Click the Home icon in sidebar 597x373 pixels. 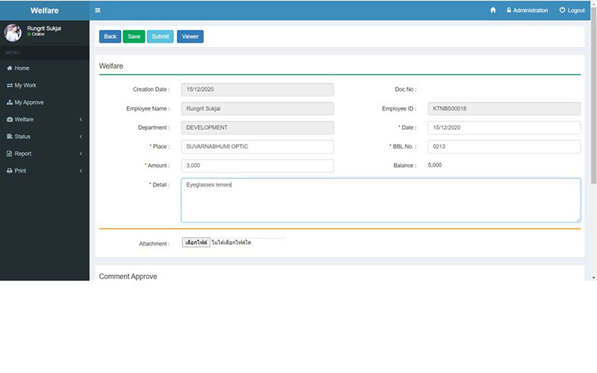pyautogui.click(x=10, y=68)
